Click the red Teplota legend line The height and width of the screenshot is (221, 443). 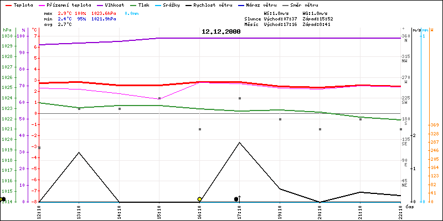[7, 4]
